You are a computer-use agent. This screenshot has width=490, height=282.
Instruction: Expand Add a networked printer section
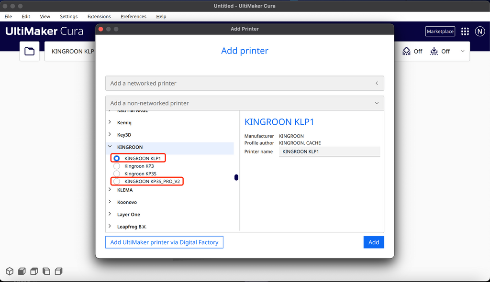point(245,83)
